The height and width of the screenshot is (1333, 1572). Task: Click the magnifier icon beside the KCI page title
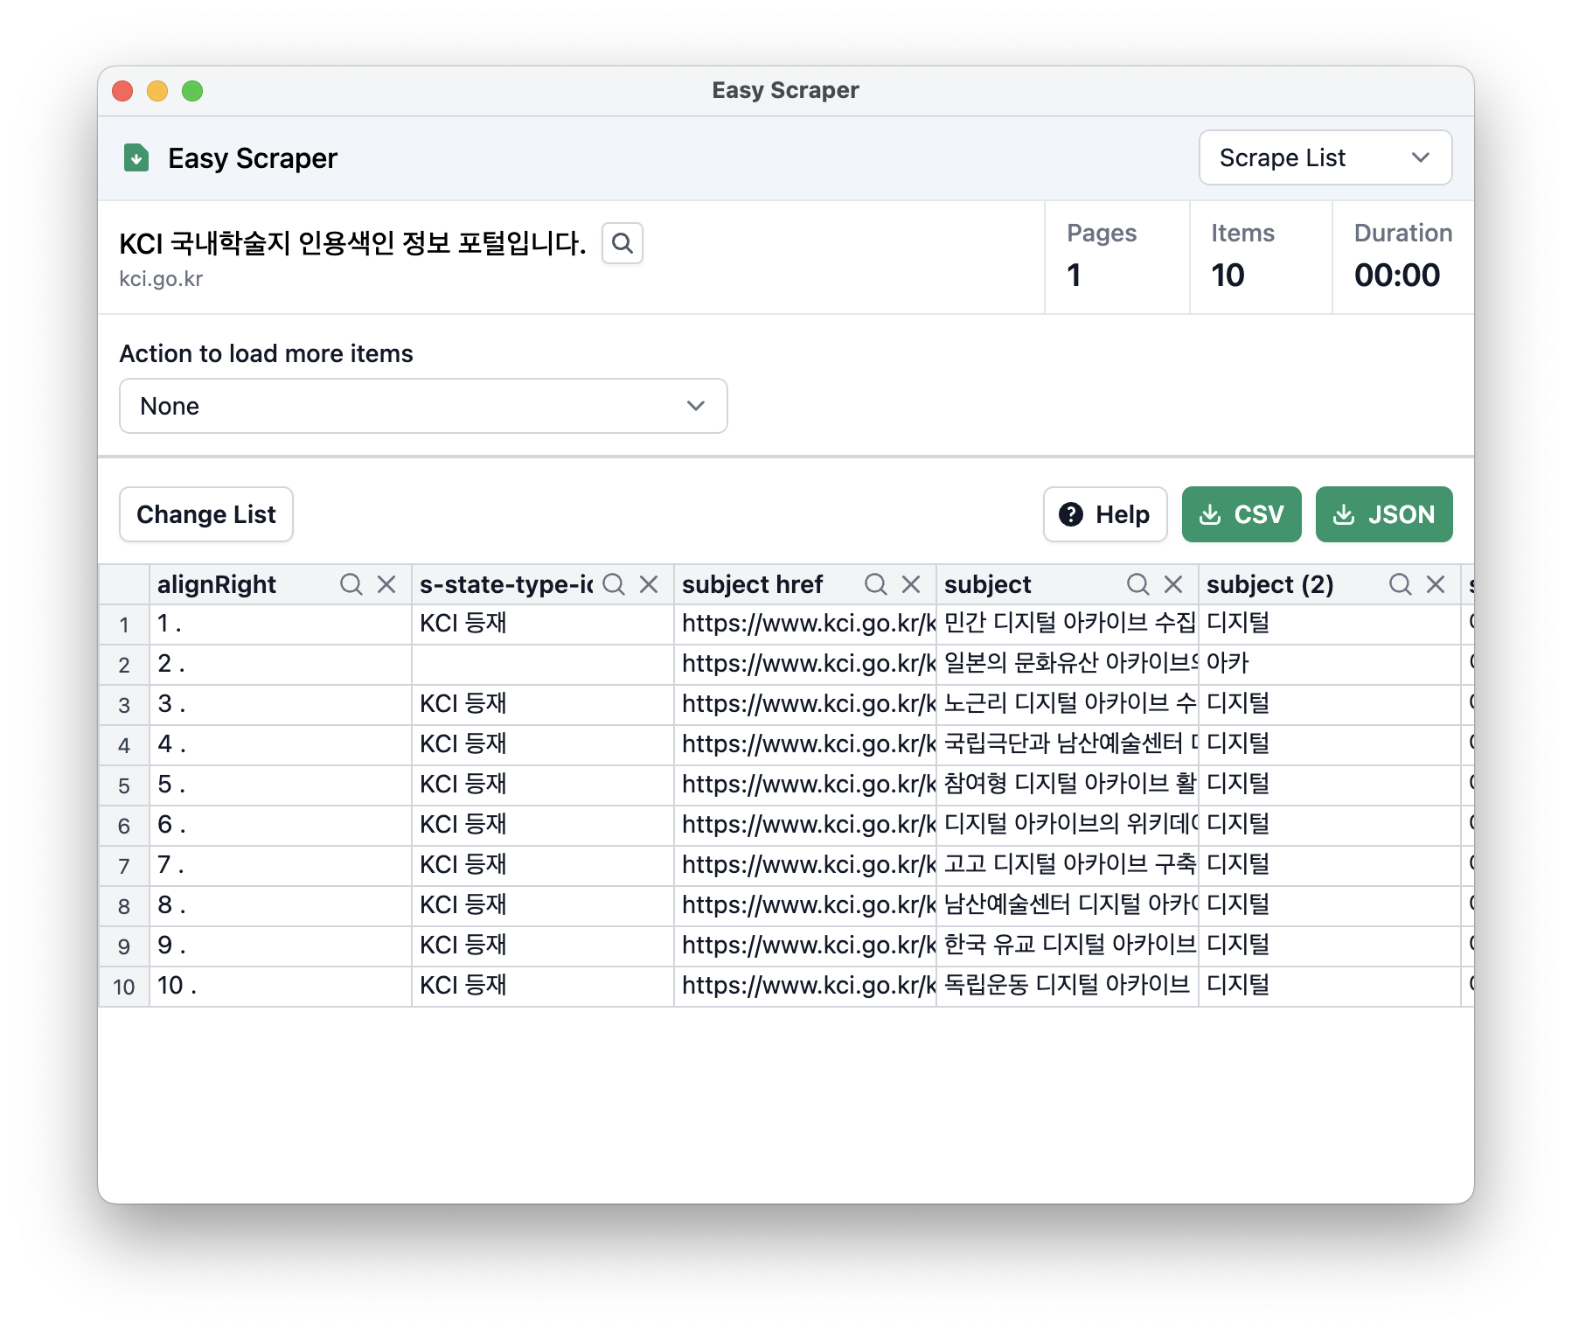623,243
